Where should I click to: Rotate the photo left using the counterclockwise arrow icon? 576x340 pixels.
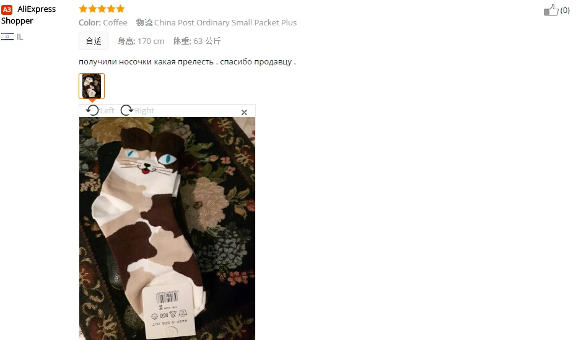[92, 110]
